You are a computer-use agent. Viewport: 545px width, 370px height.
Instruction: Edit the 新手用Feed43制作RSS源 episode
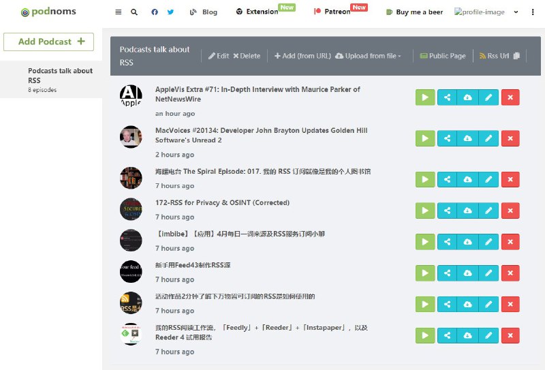pos(488,273)
